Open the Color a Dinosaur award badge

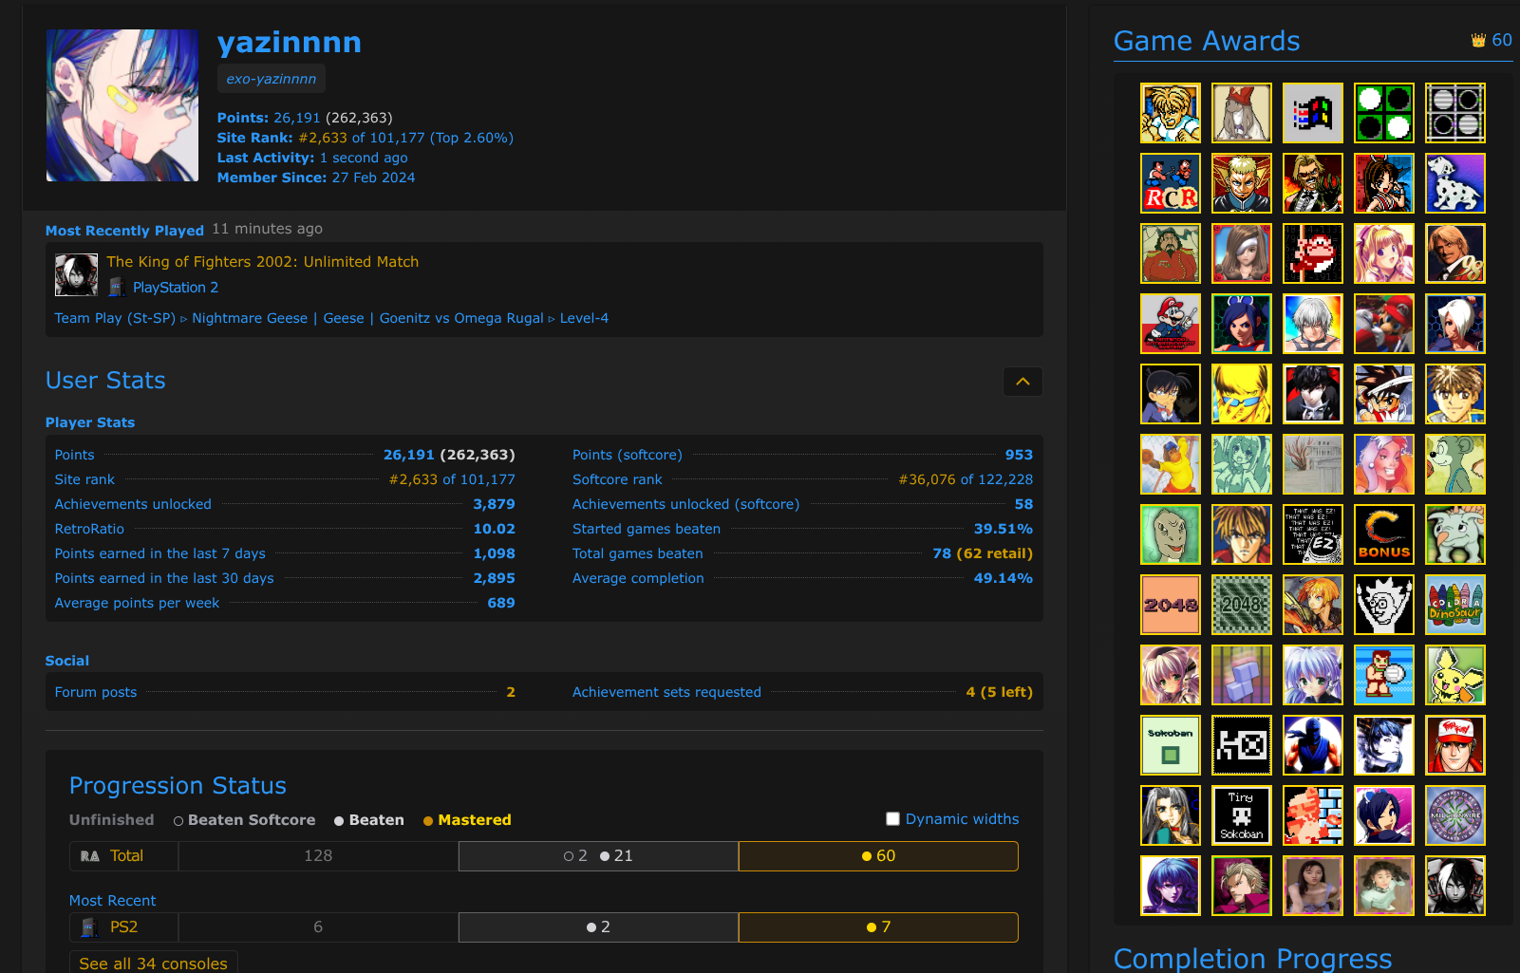1455,605
